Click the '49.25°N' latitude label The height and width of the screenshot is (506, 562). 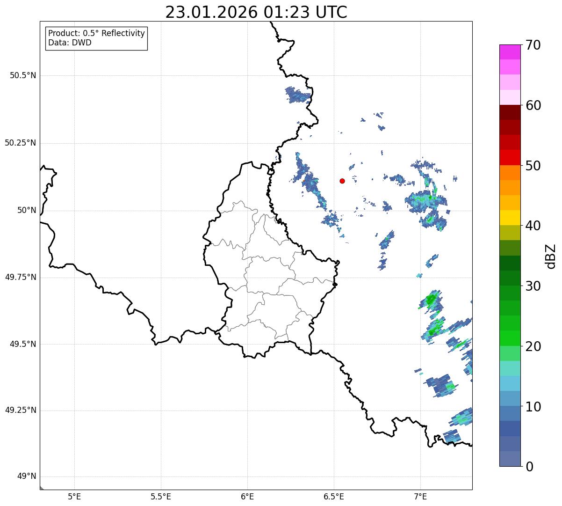click(21, 411)
